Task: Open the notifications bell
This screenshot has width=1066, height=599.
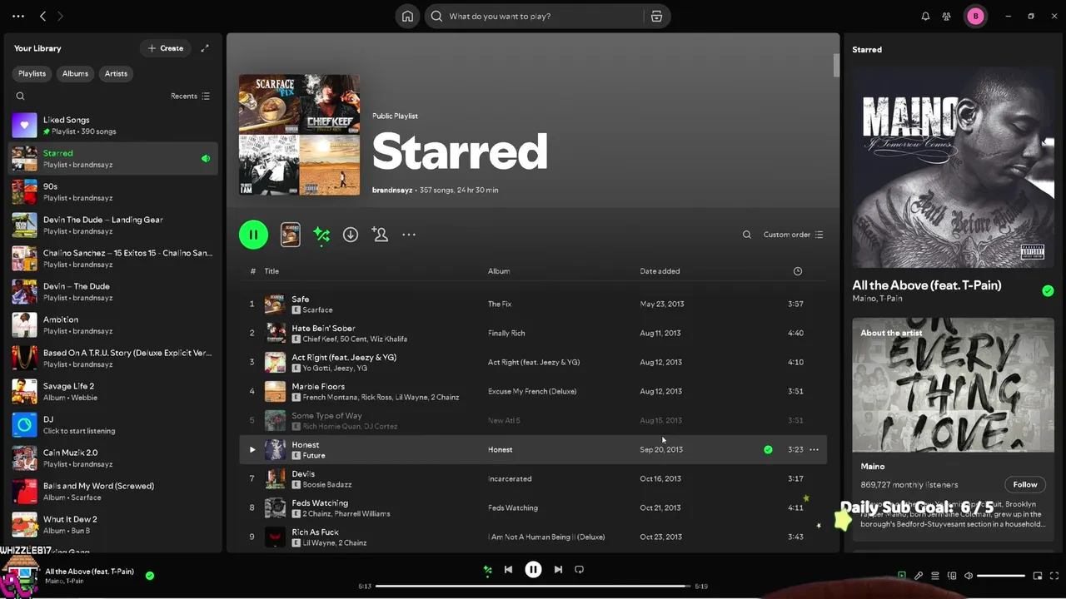Action: coord(925,16)
